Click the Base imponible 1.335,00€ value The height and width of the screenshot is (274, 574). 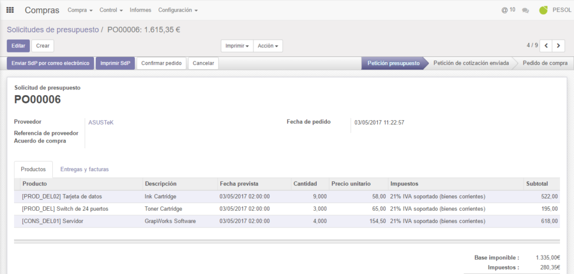pyautogui.click(x=548, y=258)
